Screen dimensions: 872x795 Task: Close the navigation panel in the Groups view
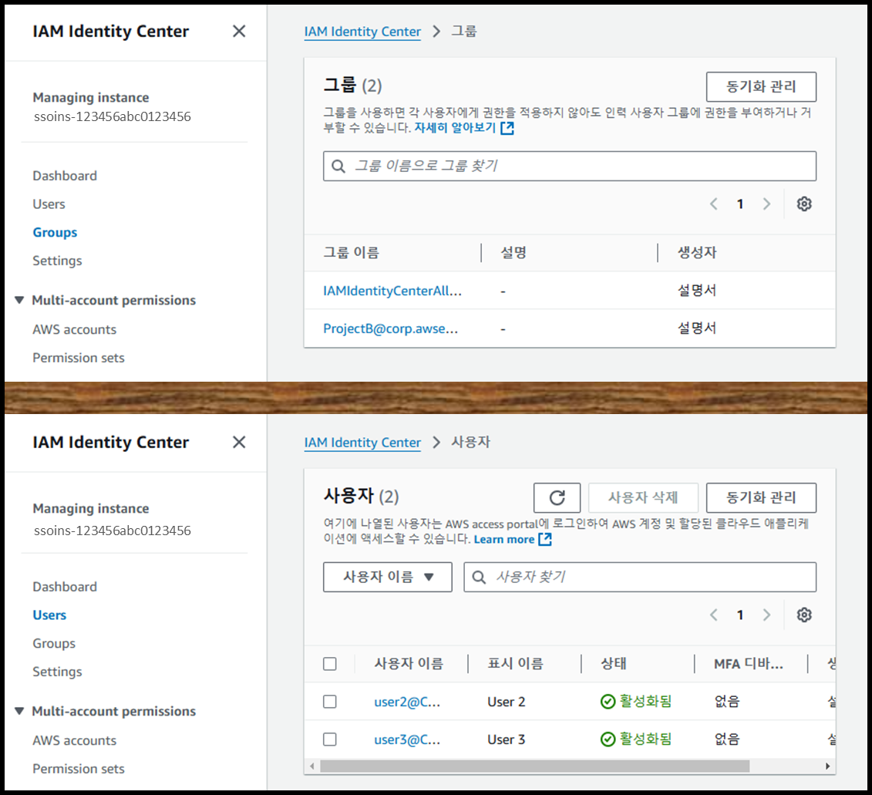(239, 31)
